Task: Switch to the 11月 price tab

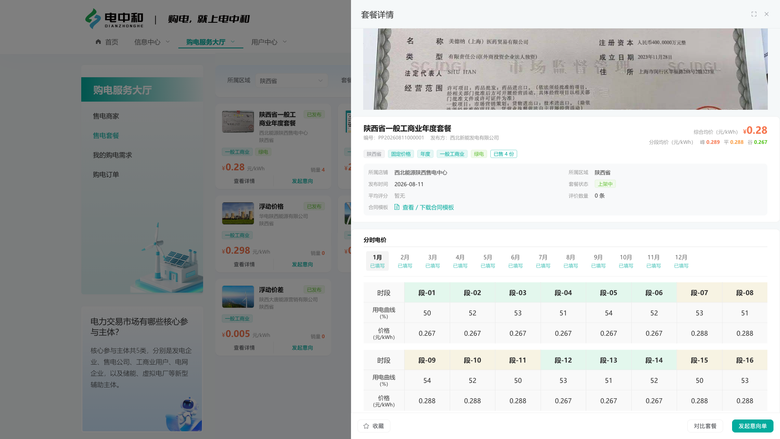Action: click(x=654, y=261)
